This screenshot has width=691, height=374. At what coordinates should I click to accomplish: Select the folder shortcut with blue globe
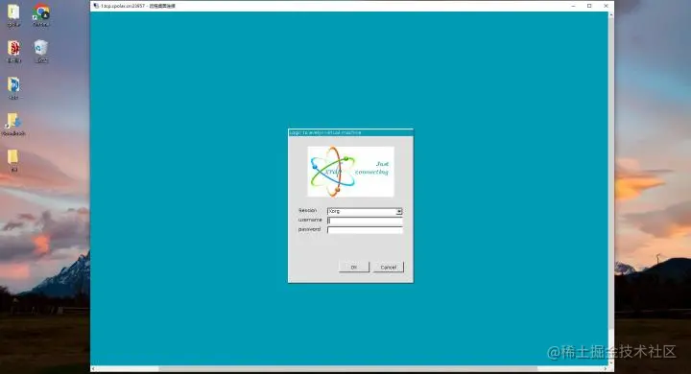[13, 124]
